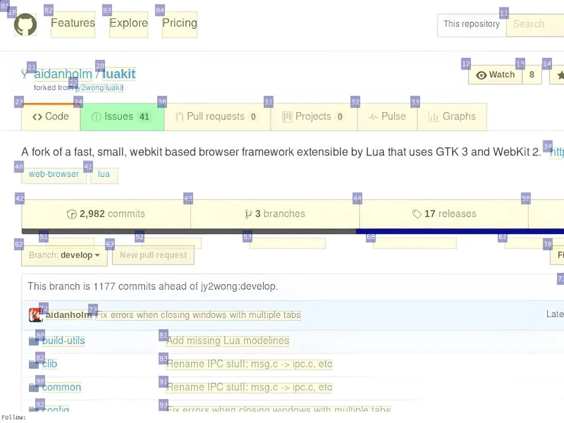Click the GitHub octocat logo
564x423 pixels.
coord(25,25)
